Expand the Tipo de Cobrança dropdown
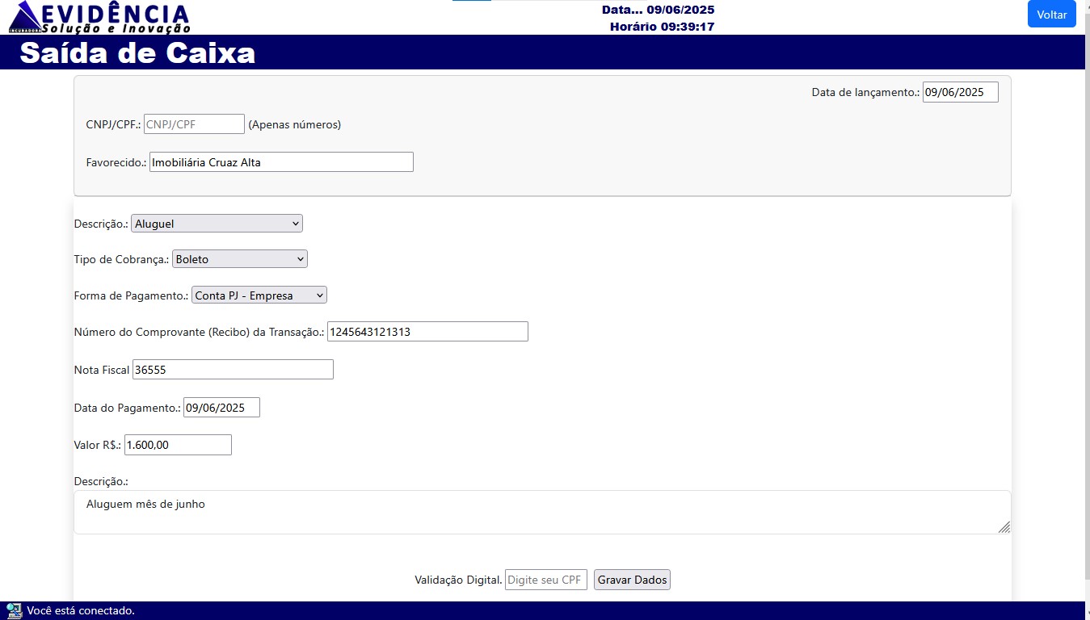The image size is (1090, 620). point(240,259)
